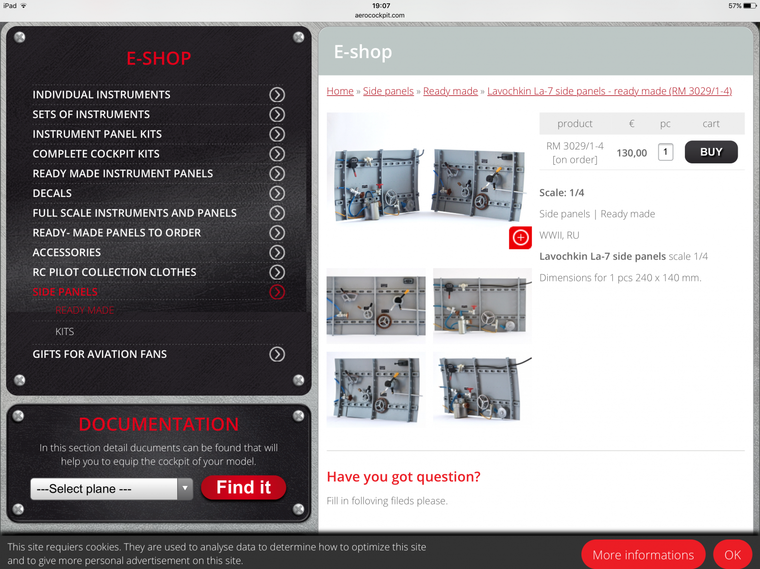Click 'Have you got question?' heading
Screen dimensions: 760x569
pyautogui.click(x=404, y=477)
